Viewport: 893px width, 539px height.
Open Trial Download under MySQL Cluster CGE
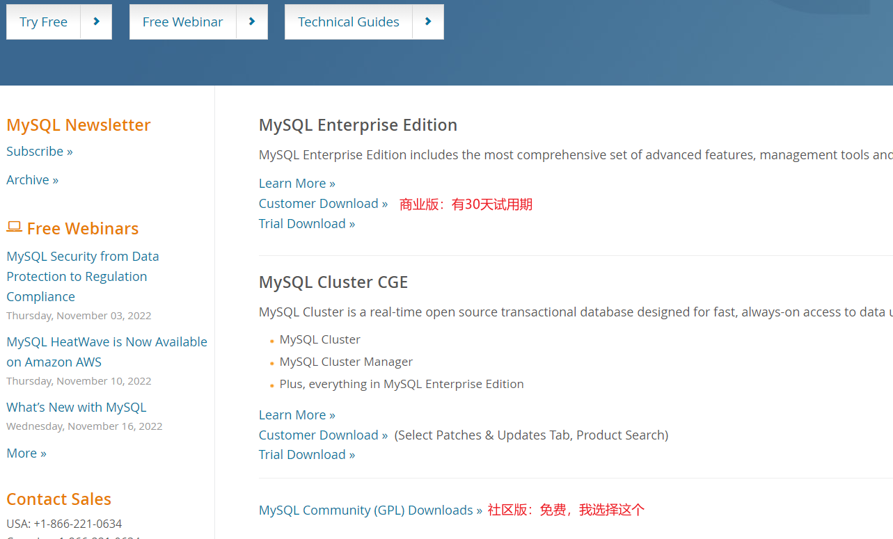[307, 455]
